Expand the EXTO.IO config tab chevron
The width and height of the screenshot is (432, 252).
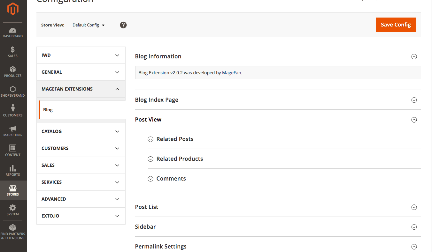tap(117, 216)
